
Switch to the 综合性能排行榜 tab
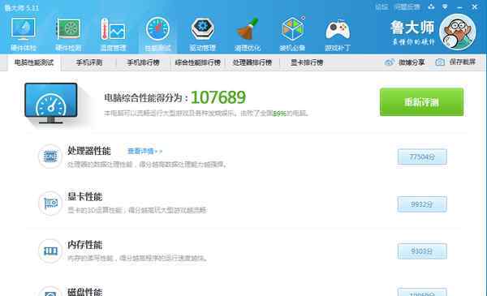(198, 62)
